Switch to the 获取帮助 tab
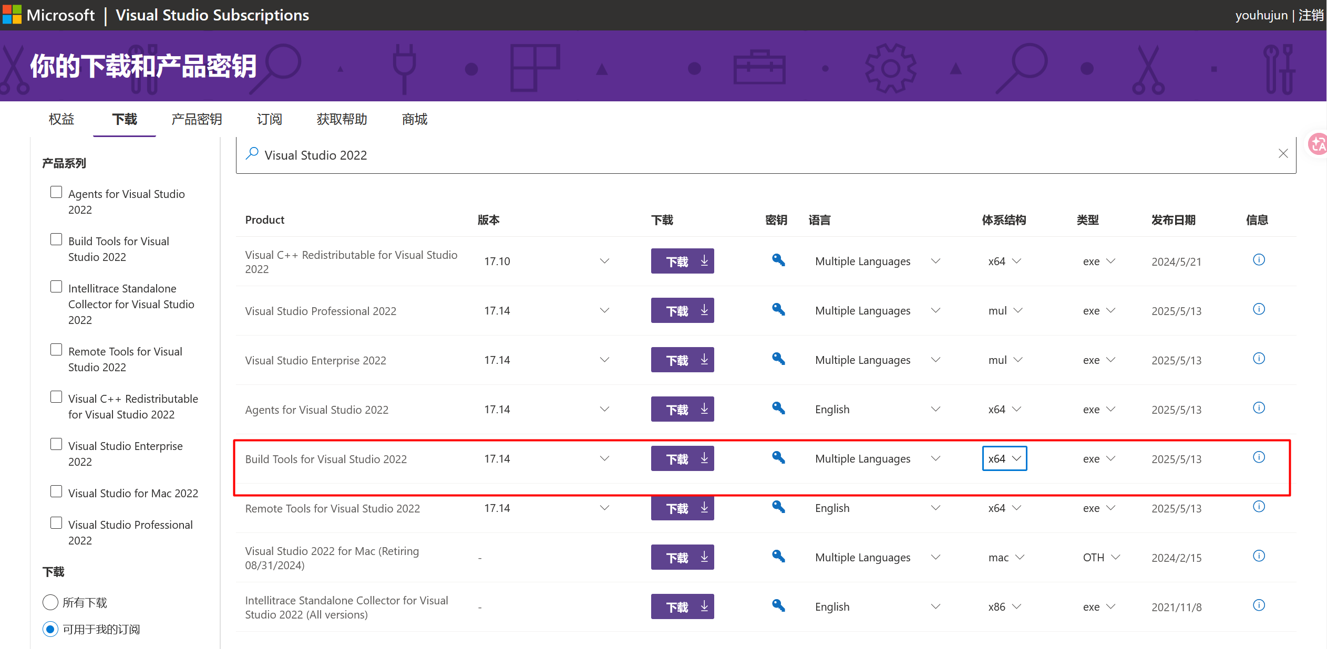The image size is (1327, 649). point(342,119)
